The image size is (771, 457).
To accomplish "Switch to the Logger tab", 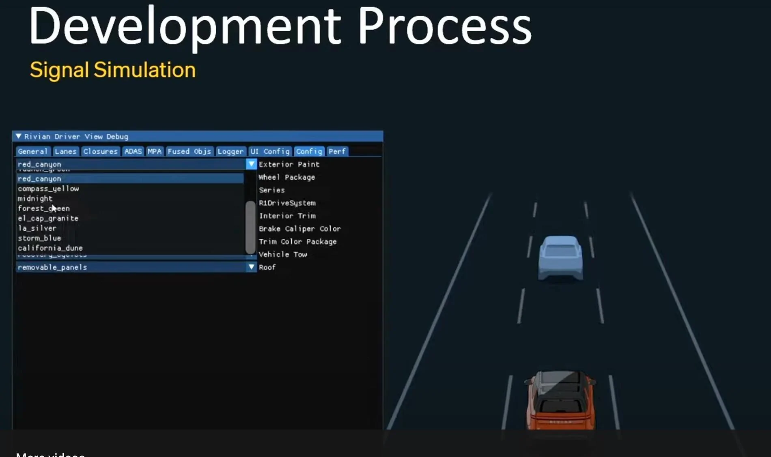I will pyautogui.click(x=230, y=151).
